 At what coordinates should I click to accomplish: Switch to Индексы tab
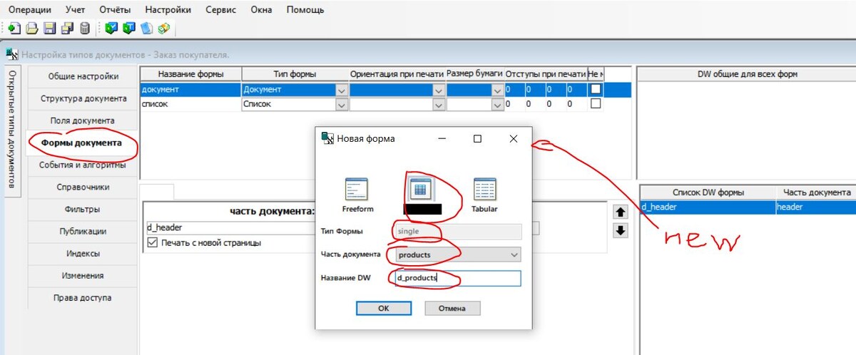click(83, 253)
